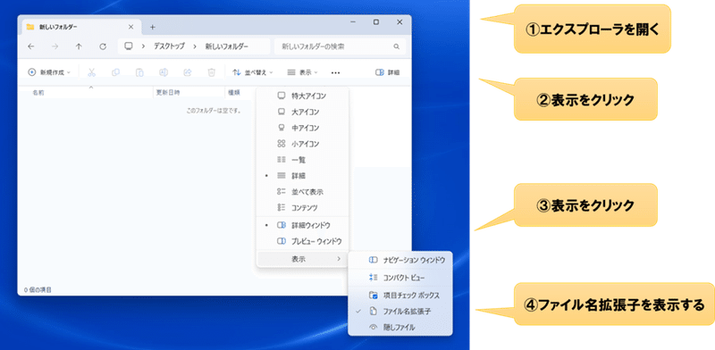Viewport: 715px width, 350px height.
Task: Select 特大アイコン view
Action: click(303, 96)
